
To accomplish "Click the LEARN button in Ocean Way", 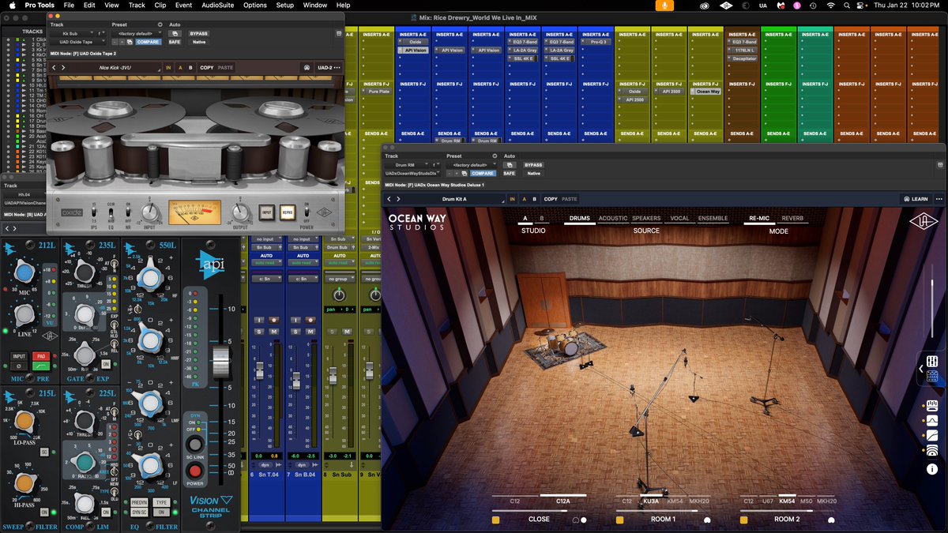I will tap(916, 199).
